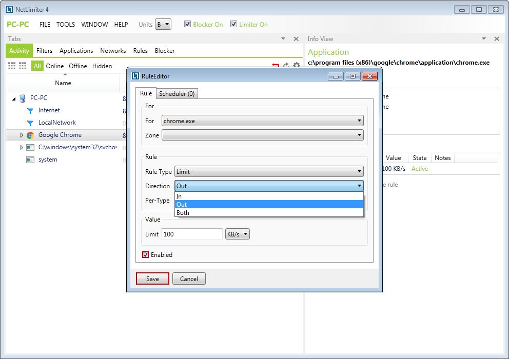Open the FILE menu

pyautogui.click(x=45, y=24)
